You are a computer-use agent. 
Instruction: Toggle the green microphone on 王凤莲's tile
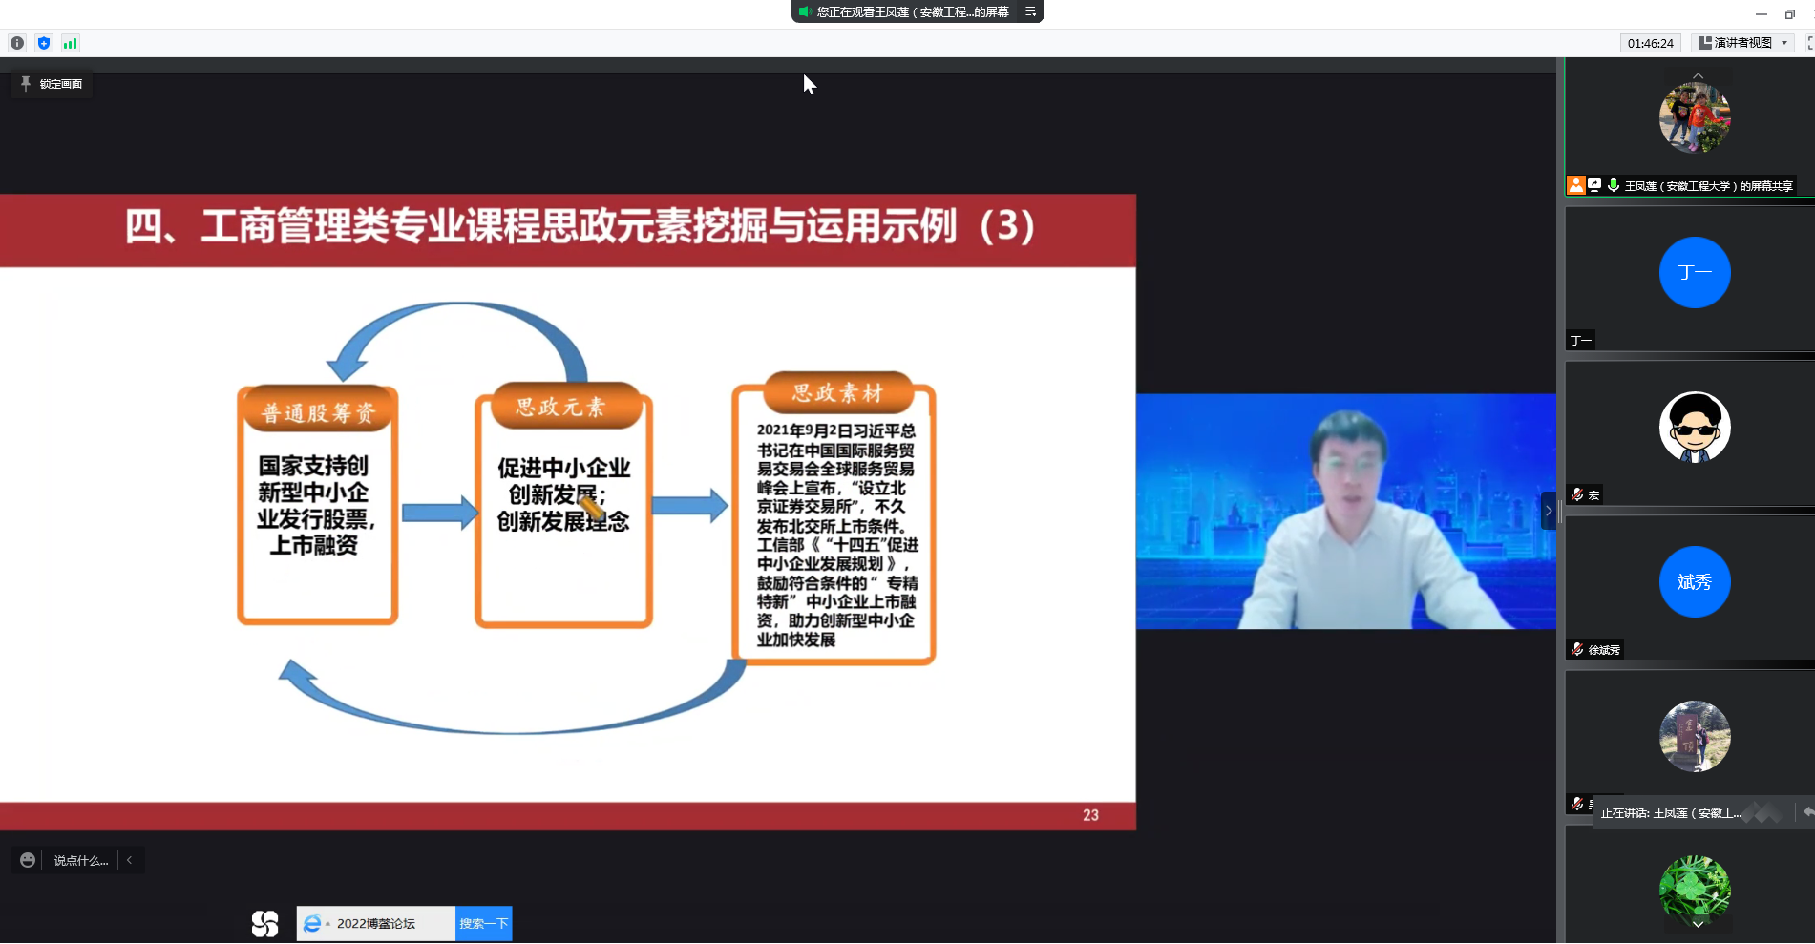1613,185
